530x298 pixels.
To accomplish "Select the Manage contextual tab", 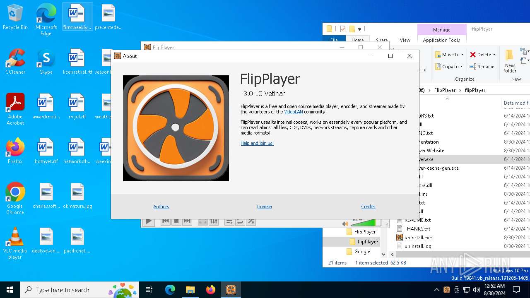I will click(442, 30).
